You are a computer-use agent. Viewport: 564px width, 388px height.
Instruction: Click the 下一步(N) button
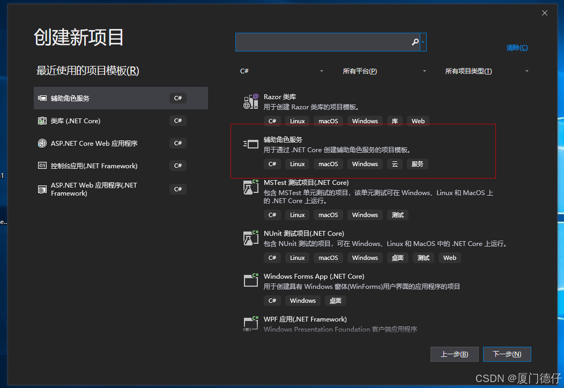[x=506, y=354]
